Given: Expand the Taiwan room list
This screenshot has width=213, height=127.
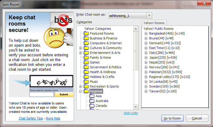Looking at the screenshot, I should click(x=146, y=91).
